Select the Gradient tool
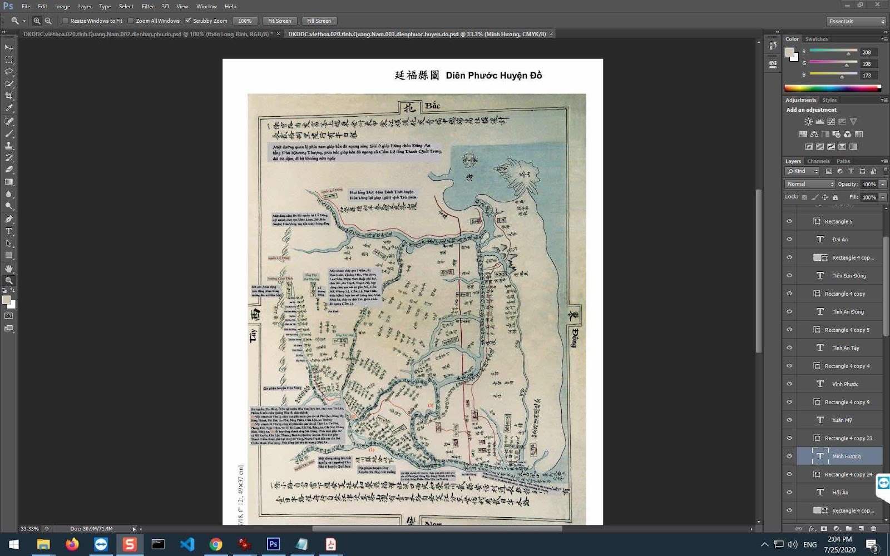 pyautogui.click(x=9, y=182)
